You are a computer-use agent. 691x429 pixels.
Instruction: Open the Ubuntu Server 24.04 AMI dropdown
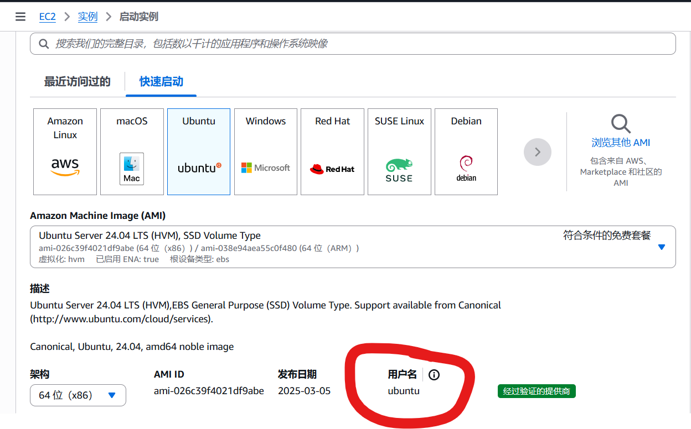coord(353,247)
